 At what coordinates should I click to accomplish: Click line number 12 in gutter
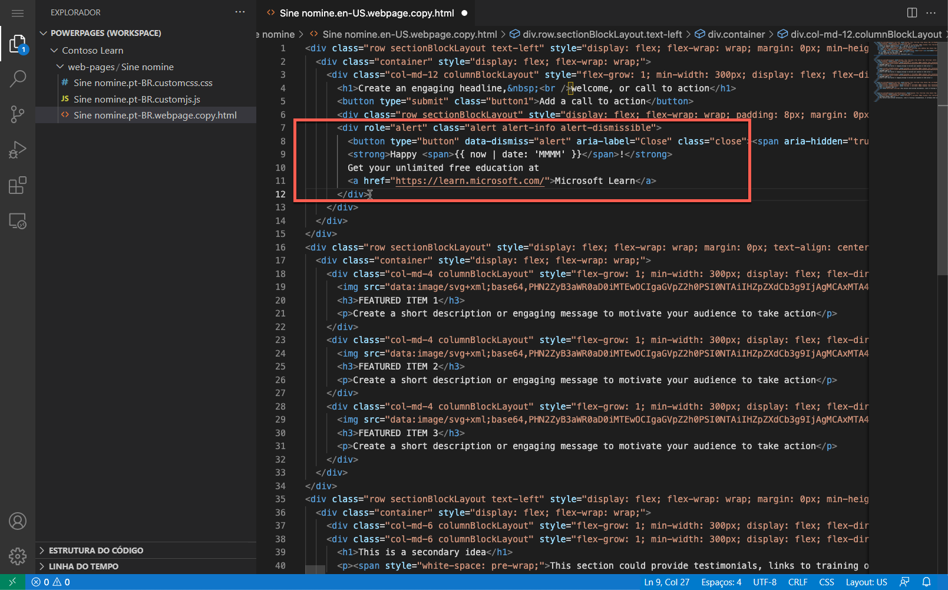[x=280, y=195]
